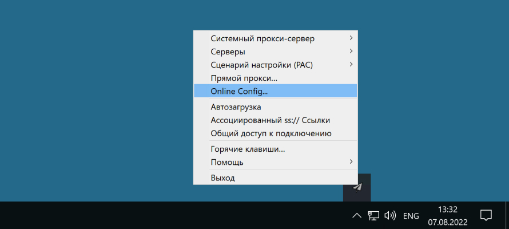The width and height of the screenshot is (509, 229).
Task: Switch the ENG input language indicator
Action: [x=411, y=216]
